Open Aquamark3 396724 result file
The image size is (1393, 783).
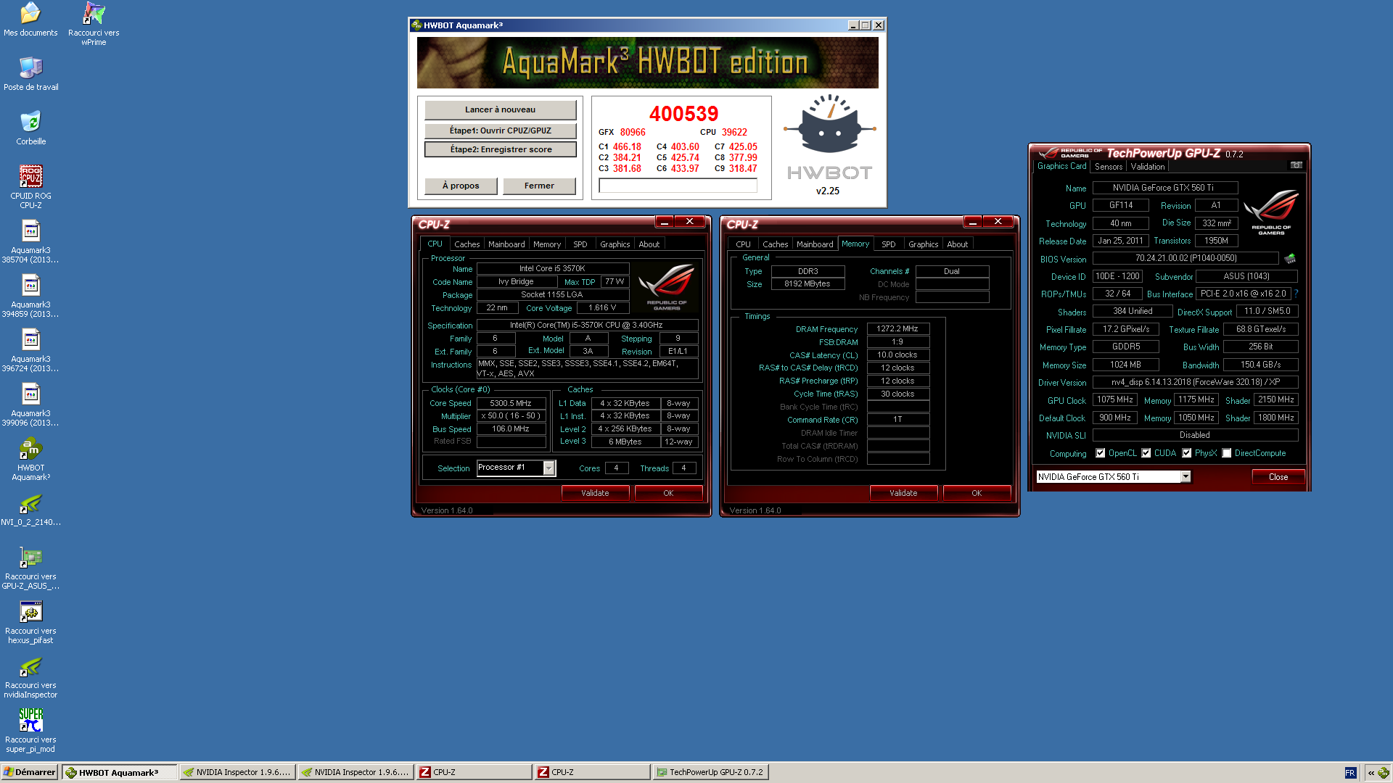pos(30,350)
